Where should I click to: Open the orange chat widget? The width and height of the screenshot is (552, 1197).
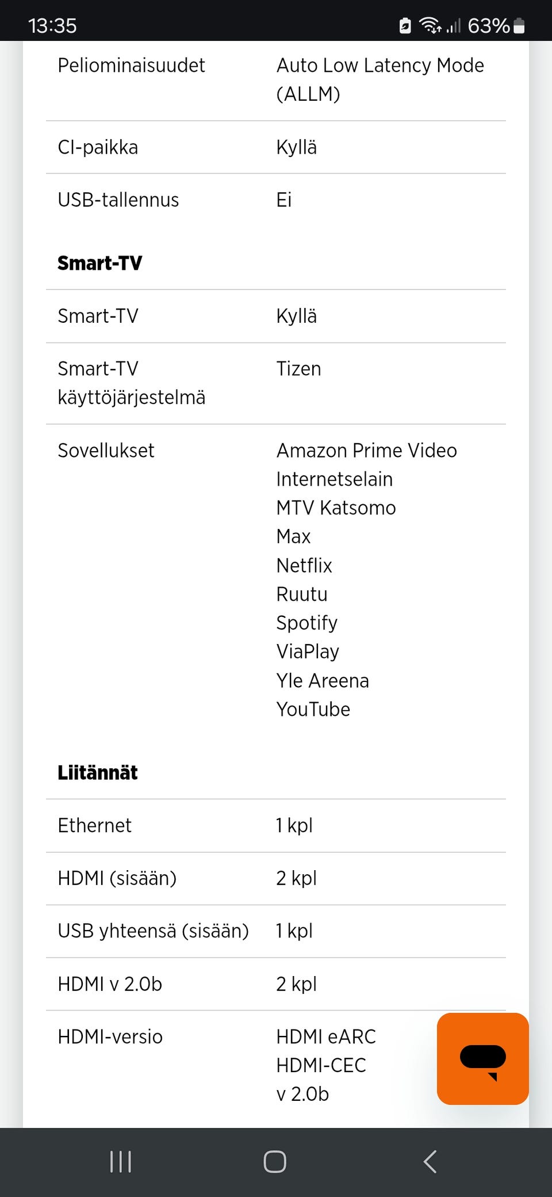[x=482, y=1058]
